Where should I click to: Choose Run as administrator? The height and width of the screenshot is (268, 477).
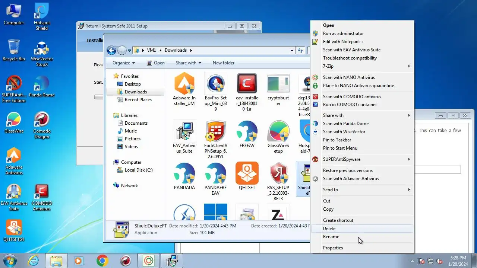(362, 33)
